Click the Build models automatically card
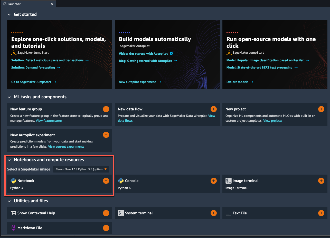Viewport: 330px width, 238px height. click(x=167, y=55)
